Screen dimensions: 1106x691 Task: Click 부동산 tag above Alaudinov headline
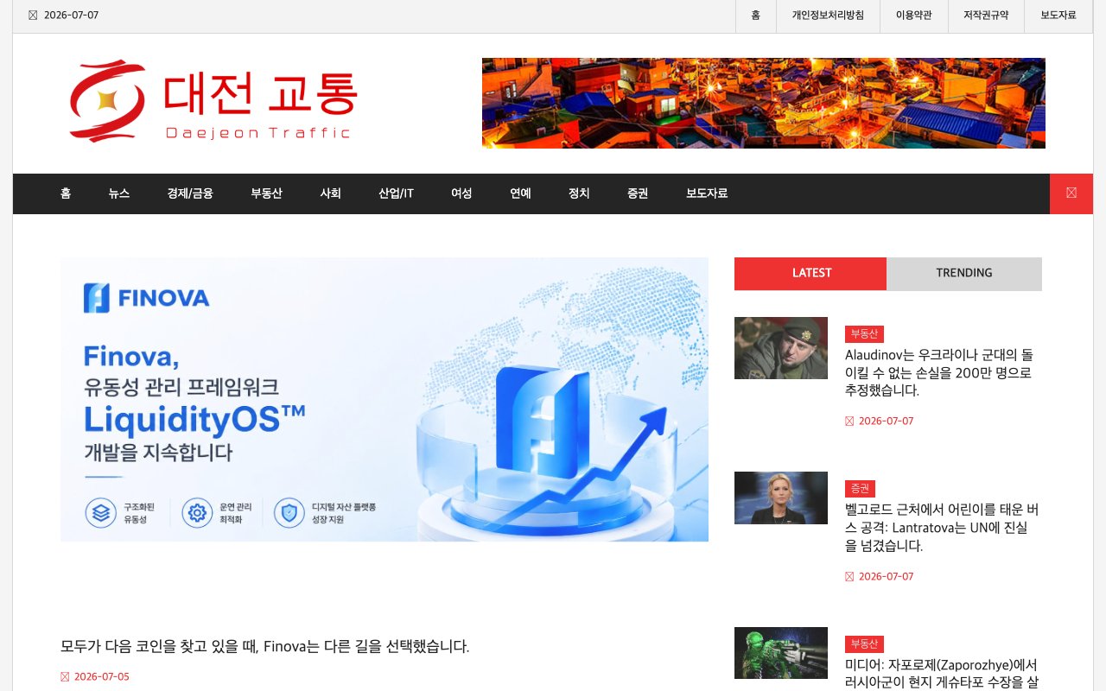[864, 334]
